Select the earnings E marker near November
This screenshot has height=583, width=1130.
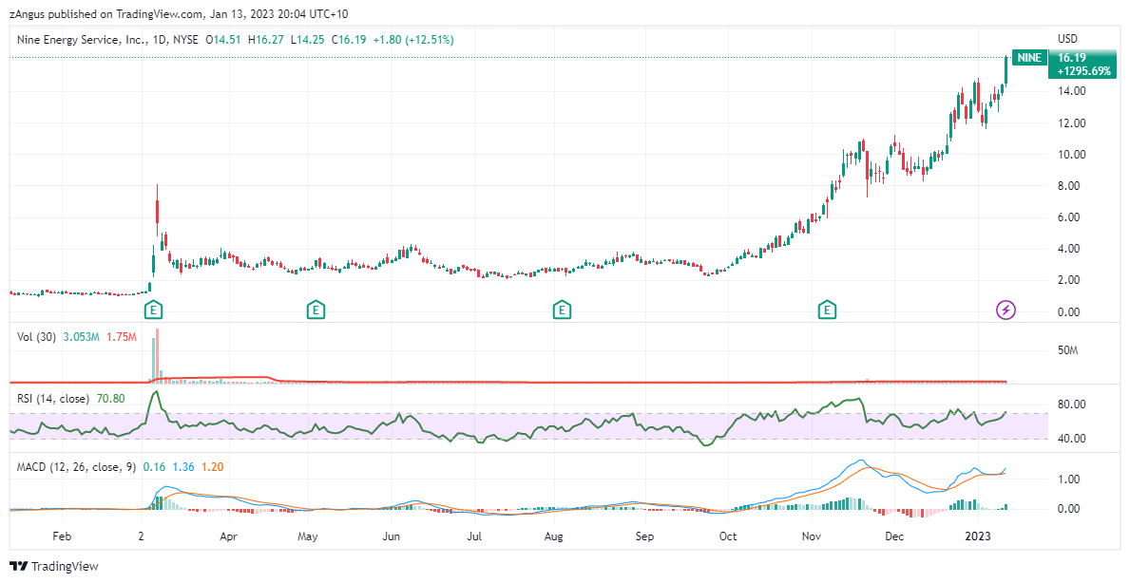827,310
